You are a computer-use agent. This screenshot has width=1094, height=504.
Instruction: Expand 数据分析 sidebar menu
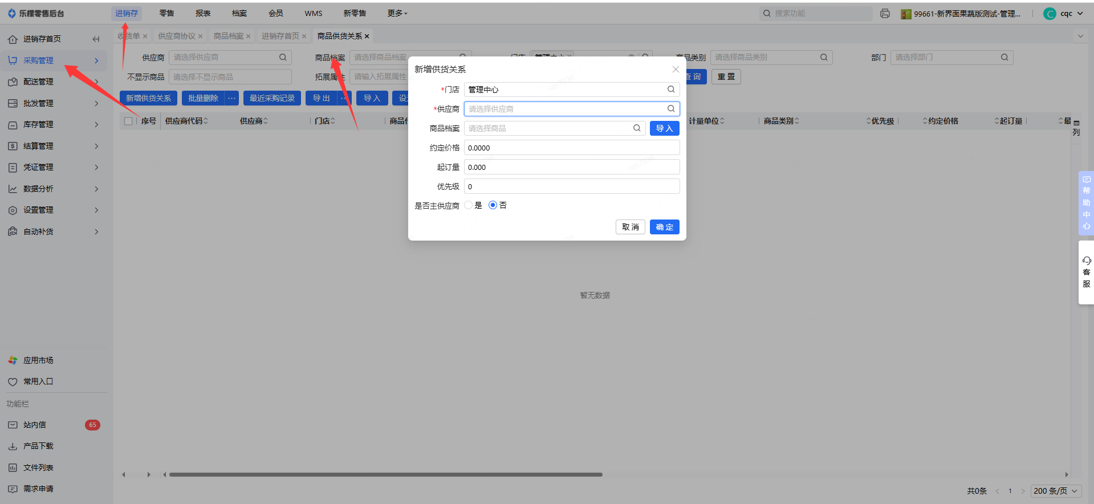(x=54, y=189)
